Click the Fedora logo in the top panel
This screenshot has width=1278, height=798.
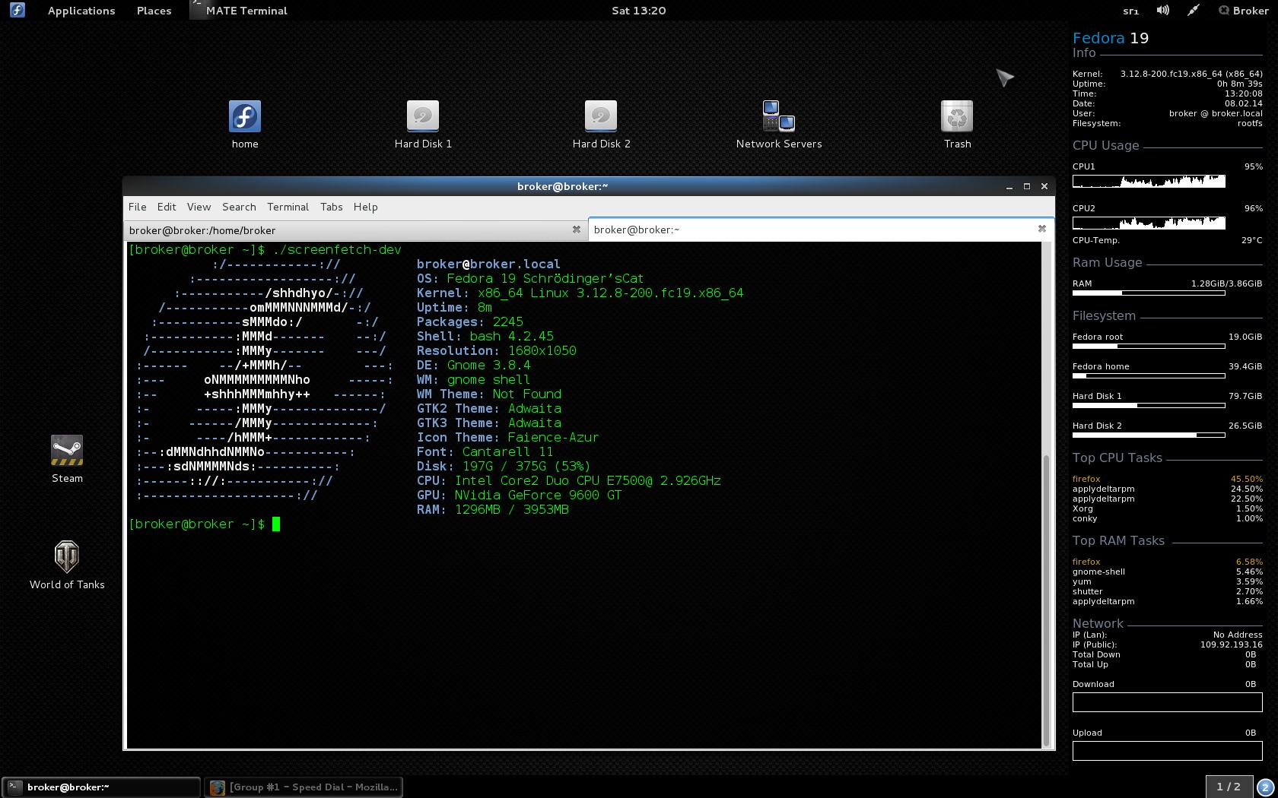pyautogui.click(x=17, y=11)
